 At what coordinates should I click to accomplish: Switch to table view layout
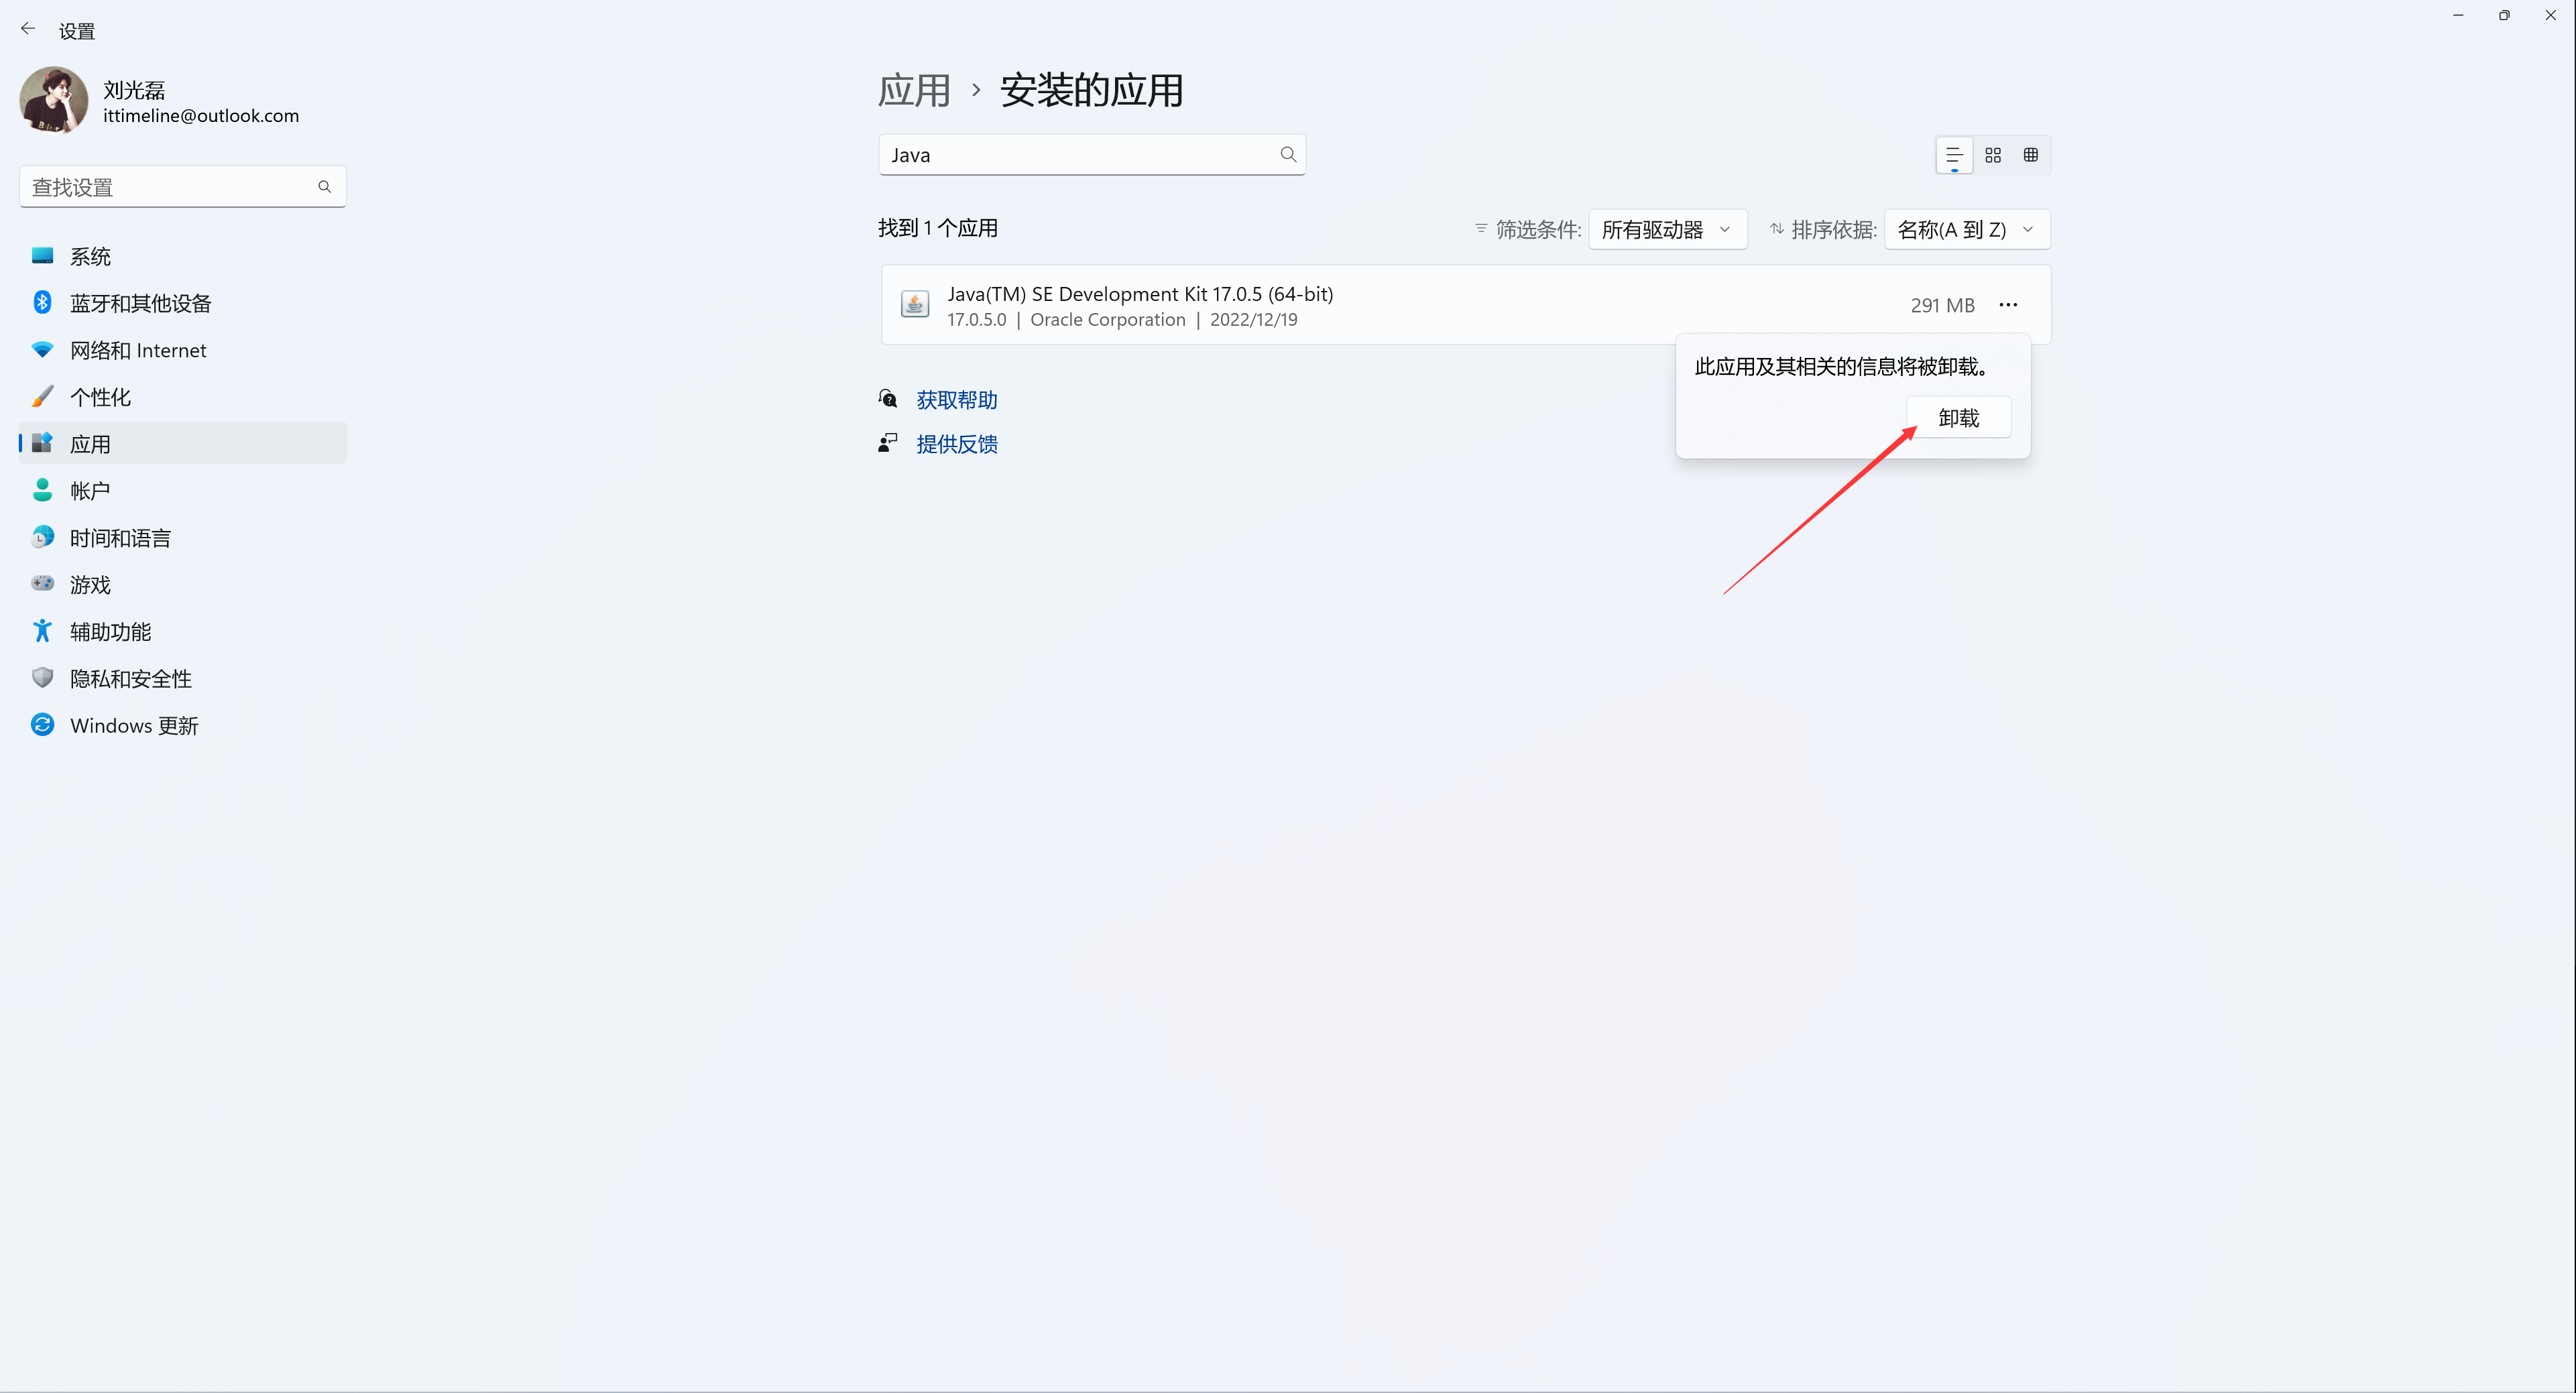pyautogui.click(x=2031, y=155)
